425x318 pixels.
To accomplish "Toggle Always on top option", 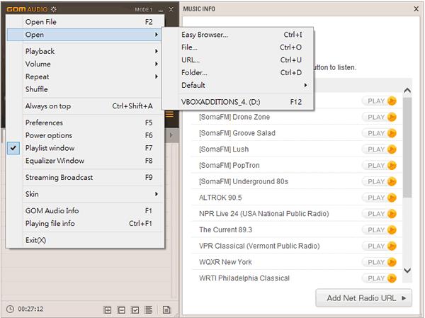I will click(86, 106).
